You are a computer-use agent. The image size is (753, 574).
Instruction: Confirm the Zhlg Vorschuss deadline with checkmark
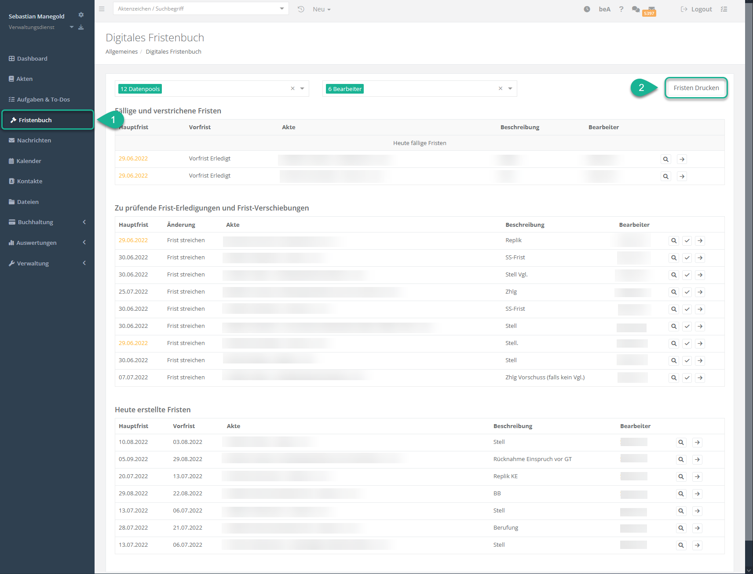pyautogui.click(x=687, y=378)
